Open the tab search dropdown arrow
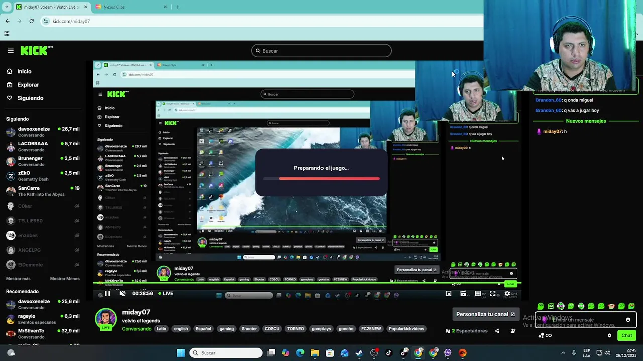Viewport: 643px width, 361px height. 6,7
